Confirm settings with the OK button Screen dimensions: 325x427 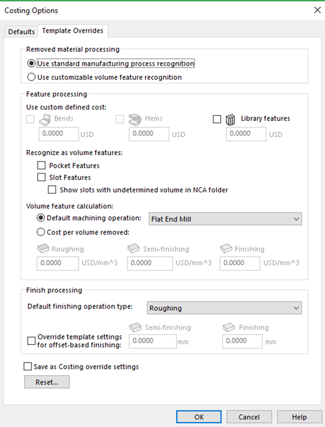[199, 417]
